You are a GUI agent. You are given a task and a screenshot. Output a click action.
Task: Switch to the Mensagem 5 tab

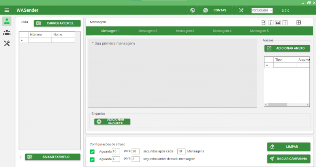[x=259, y=31]
